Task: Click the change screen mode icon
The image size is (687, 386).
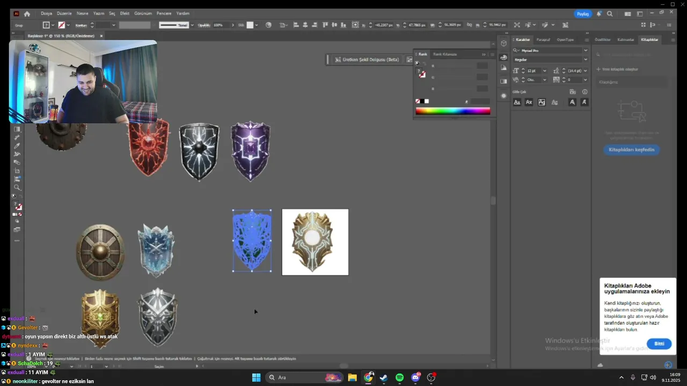Action: pos(17,229)
